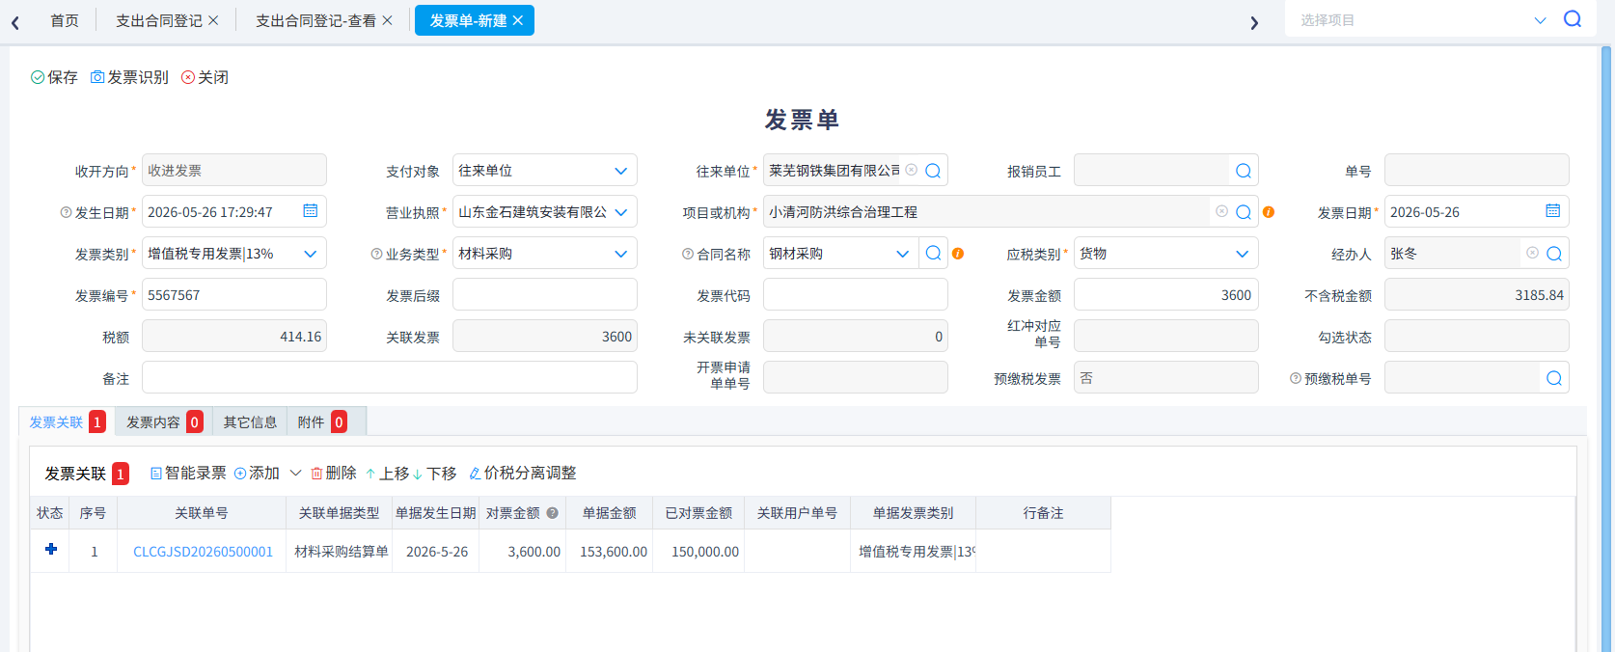Click the 已对票金额 cell 150,000.00
The width and height of the screenshot is (1615, 652).
[698, 552]
